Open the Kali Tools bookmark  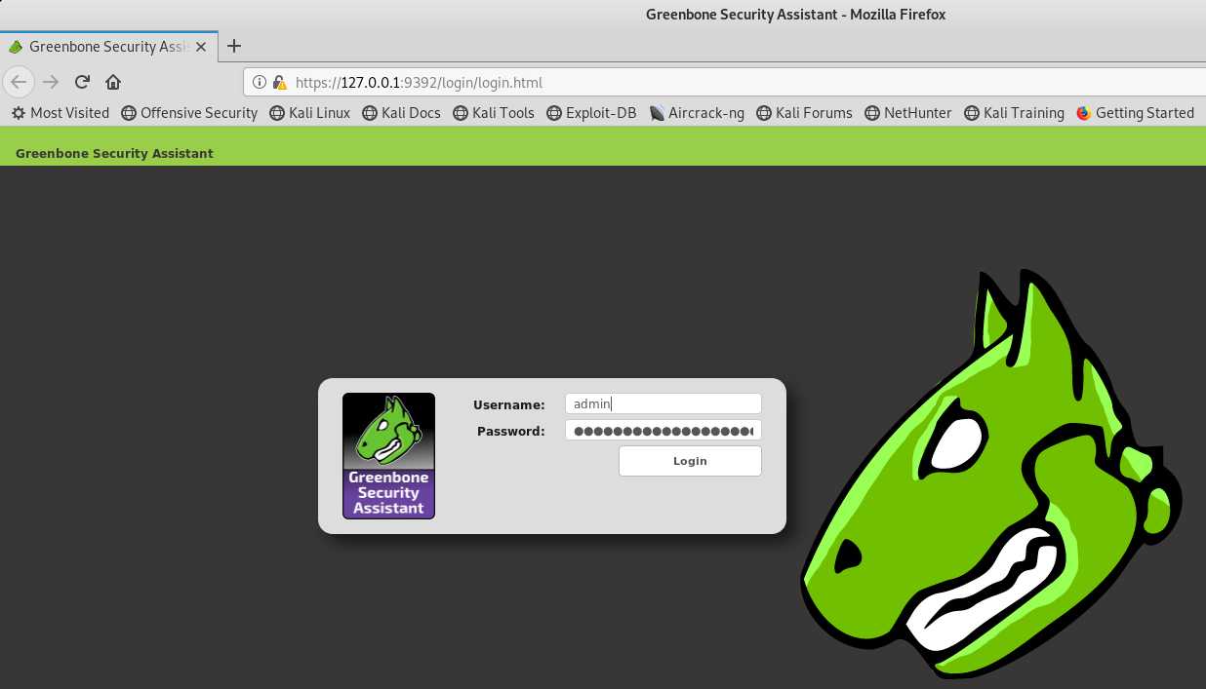coord(493,113)
